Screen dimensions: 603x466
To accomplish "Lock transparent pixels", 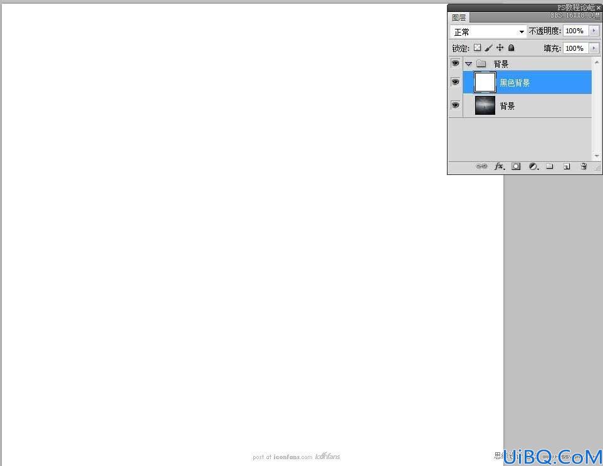I will 477,48.
